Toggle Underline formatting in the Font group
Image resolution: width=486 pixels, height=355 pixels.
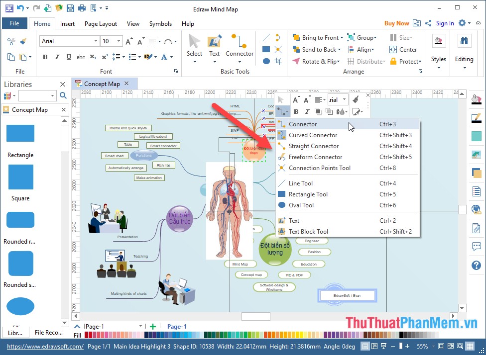pos(68,57)
